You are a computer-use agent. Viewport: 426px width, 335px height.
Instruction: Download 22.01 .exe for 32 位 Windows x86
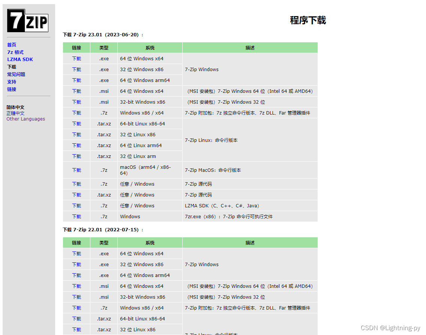coord(76,265)
